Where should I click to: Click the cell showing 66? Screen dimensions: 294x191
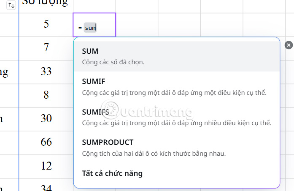point(46,142)
